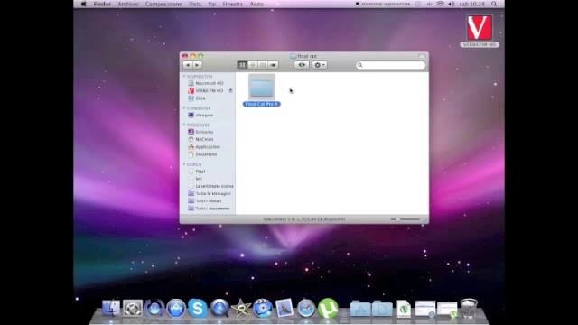Viewport: 578px width, 325px height.
Task: Open Spotlight search in menu bar
Action: pos(494,4)
